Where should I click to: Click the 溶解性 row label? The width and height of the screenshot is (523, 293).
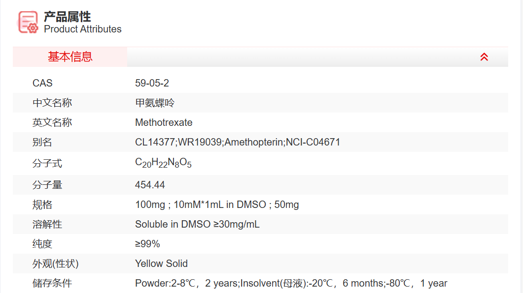pyautogui.click(x=47, y=224)
